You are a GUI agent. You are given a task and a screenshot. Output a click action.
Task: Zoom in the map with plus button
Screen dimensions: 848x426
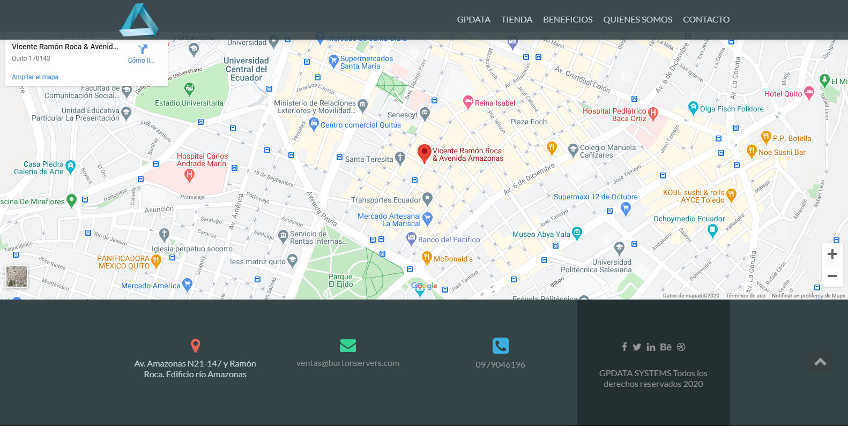(x=832, y=254)
